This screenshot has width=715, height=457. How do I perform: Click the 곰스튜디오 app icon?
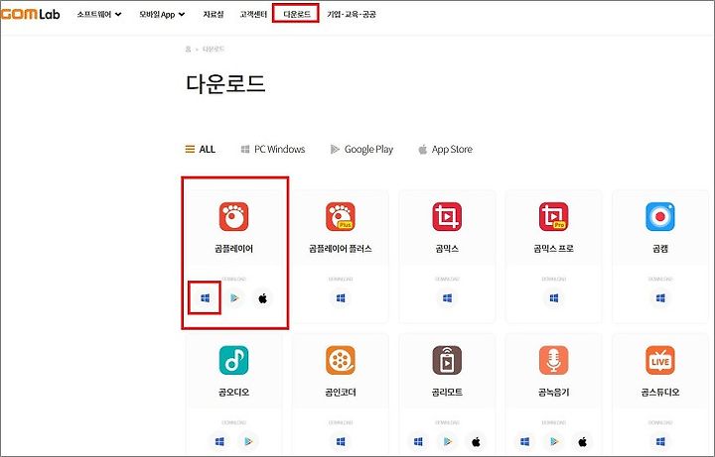pos(660,360)
